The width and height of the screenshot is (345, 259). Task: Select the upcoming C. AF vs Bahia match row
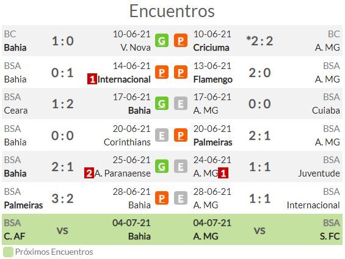(77, 229)
